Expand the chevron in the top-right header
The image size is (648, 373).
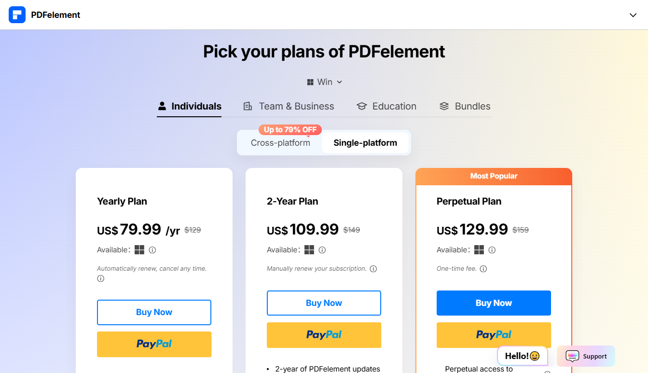[x=633, y=15]
